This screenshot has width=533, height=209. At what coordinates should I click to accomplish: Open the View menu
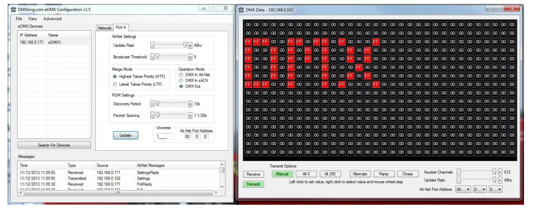[x=33, y=18]
